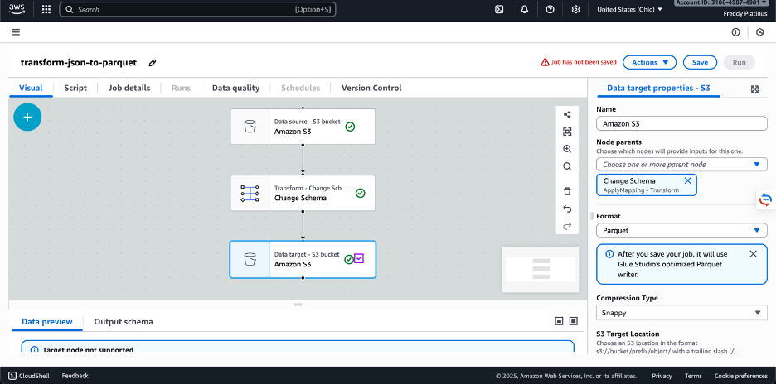The image size is (776, 384).
Task: Open the Job details tab
Action: click(x=129, y=88)
